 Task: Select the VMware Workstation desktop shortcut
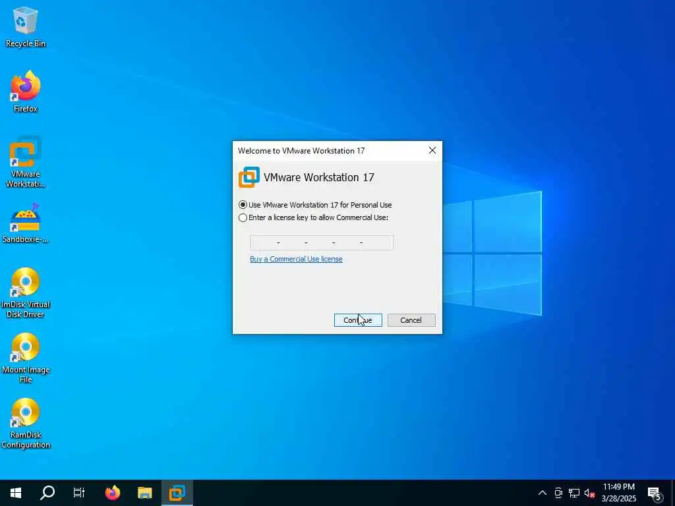coord(26,162)
